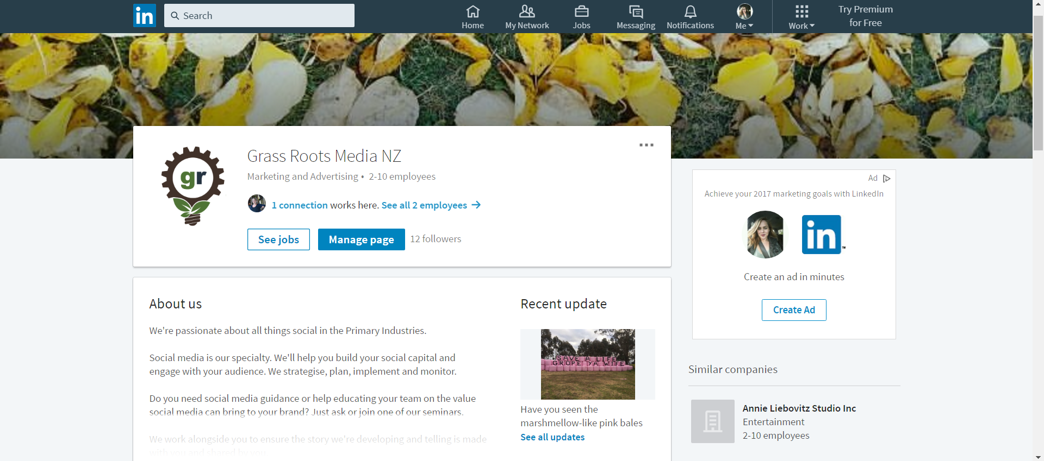
Task: Expand the Me profile menu
Action: point(744,17)
